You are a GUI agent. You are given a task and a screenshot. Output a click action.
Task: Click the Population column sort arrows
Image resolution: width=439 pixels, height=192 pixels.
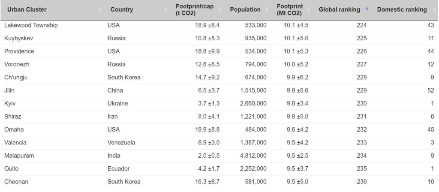pyautogui.click(x=269, y=10)
